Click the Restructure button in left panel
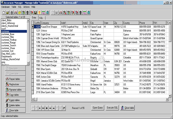The width and height of the screenshot is (173, 119). (x=15, y=84)
